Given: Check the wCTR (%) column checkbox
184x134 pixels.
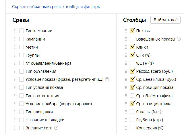Looking at the screenshot, I should tap(132, 63).
